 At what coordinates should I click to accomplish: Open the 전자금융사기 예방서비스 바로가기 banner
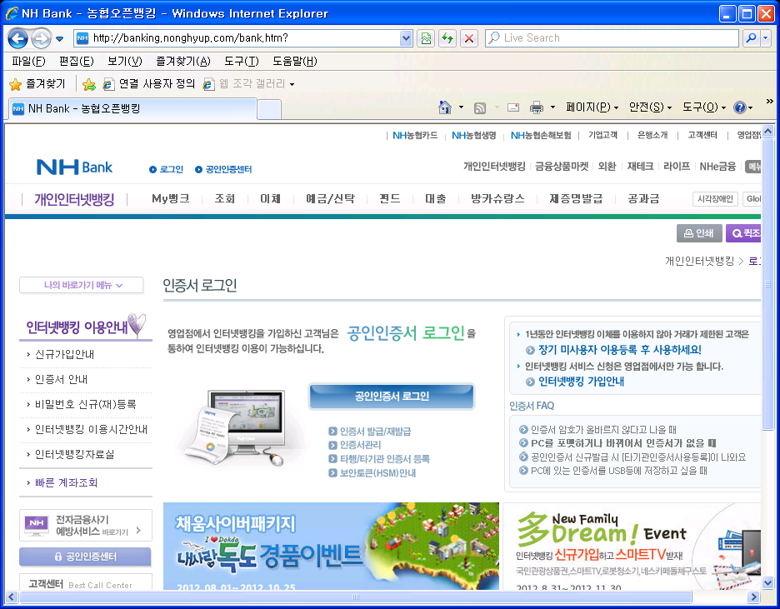(86, 525)
